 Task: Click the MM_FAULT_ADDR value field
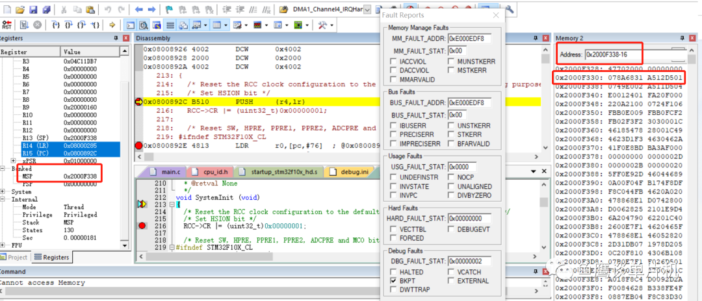click(x=469, y=38)
